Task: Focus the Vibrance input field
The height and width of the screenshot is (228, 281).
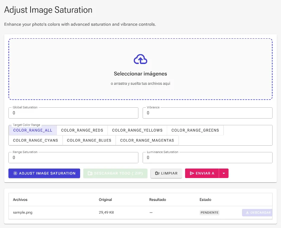Action: (208, 113)
